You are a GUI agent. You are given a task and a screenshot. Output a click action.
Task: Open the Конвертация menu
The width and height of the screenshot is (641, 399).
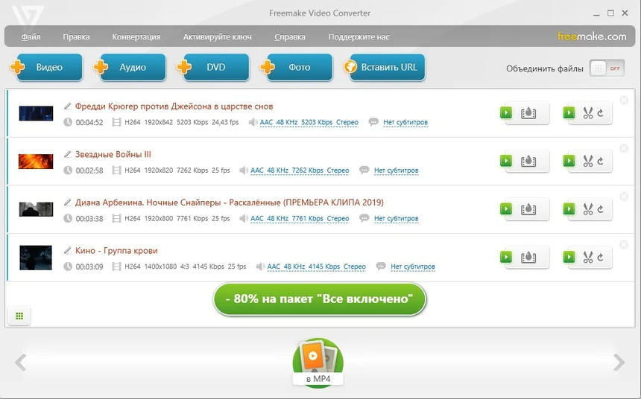coord(136,36)
